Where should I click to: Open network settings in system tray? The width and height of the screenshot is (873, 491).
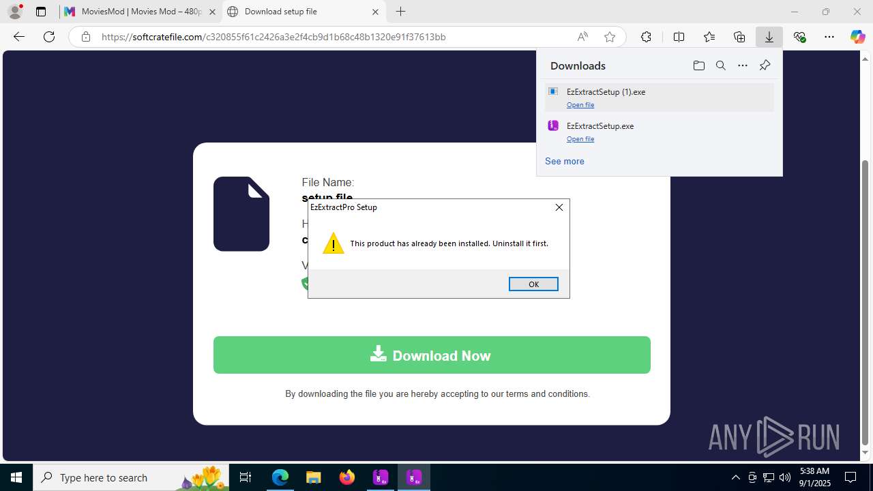click(x=768, y=477)
